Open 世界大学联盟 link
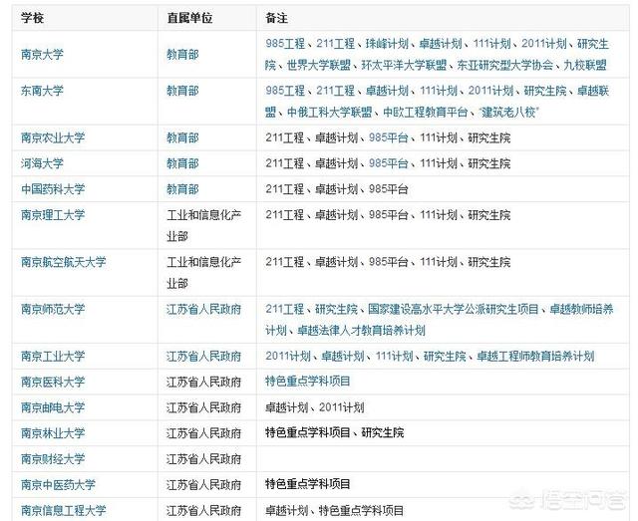This screenshot has width=638, height=521. (x=319, y=65)
